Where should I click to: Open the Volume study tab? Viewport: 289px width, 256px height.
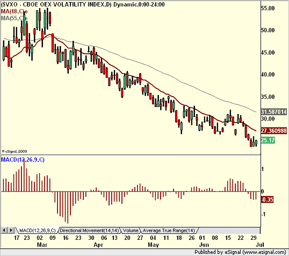tap(131, 231)
